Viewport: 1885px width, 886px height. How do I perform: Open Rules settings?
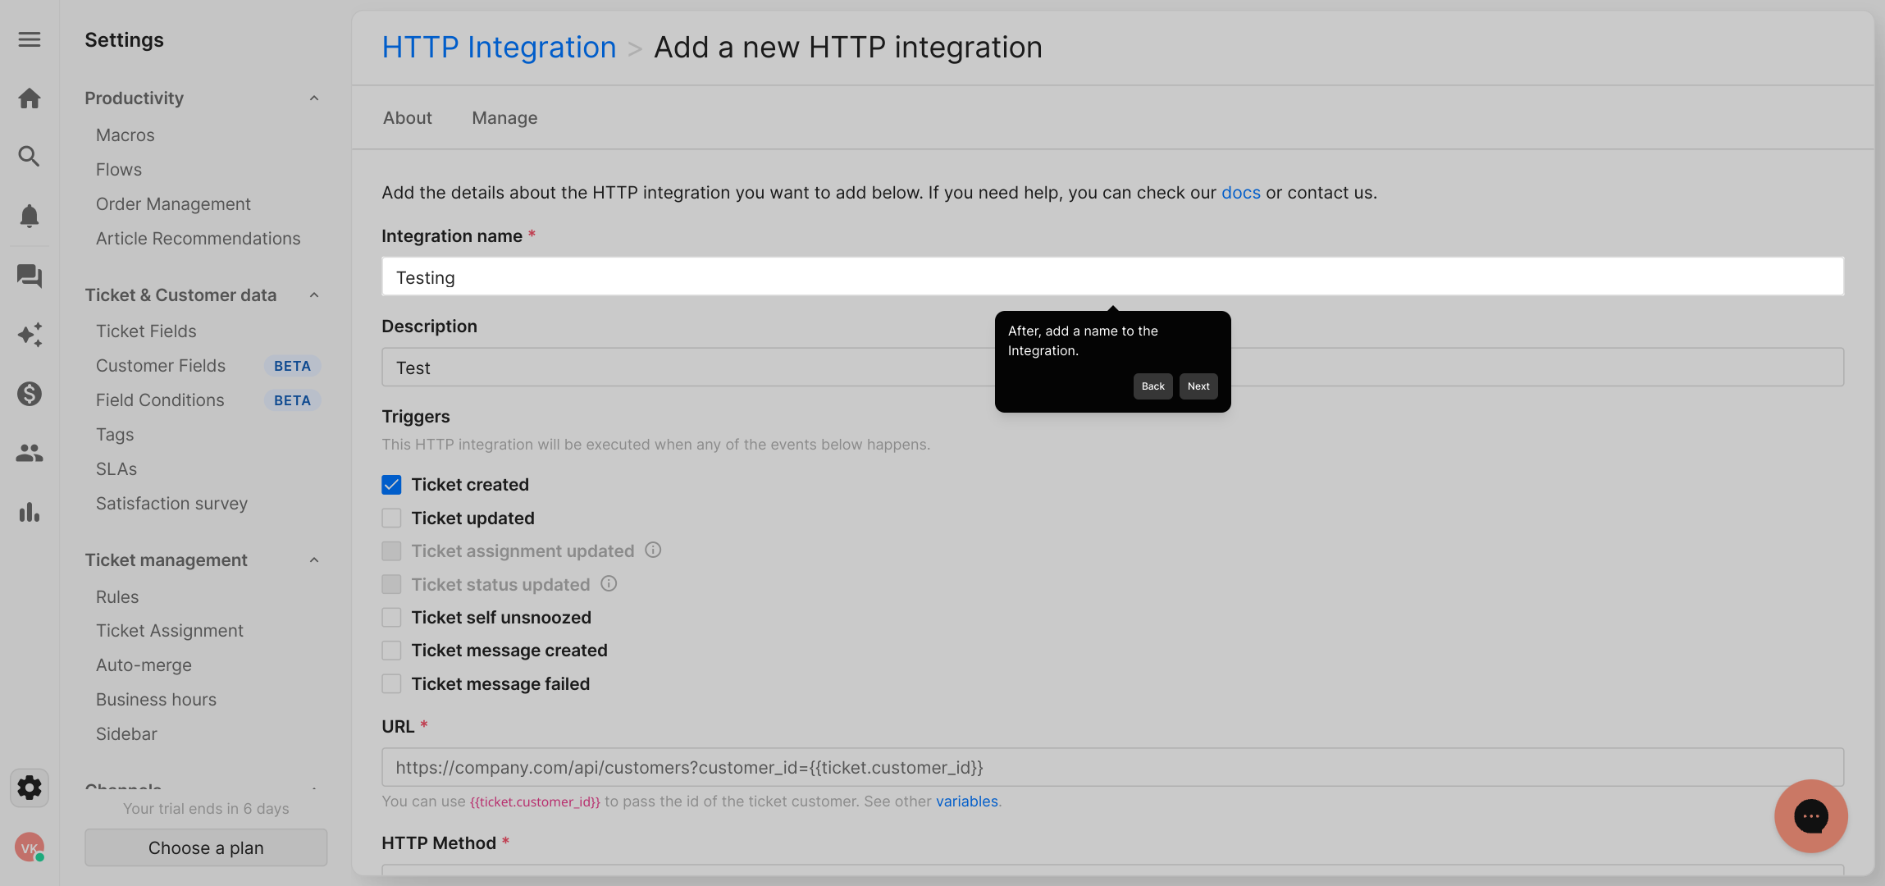pos(117,597)
